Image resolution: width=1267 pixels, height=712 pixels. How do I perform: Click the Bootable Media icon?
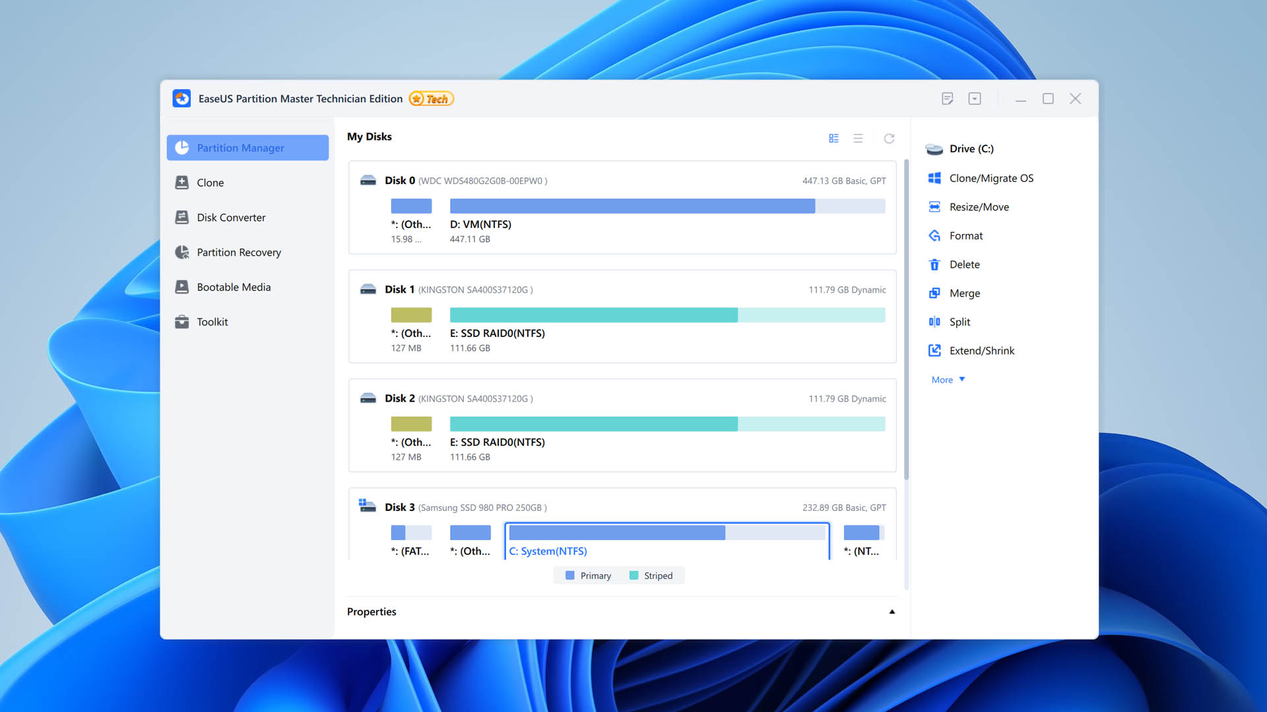(x=181, y=287)
